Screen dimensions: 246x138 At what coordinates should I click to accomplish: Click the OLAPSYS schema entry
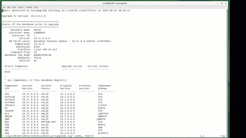point(103,133)
